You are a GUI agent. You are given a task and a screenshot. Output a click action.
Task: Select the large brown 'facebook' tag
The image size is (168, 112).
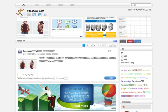(x=137, y=70)
